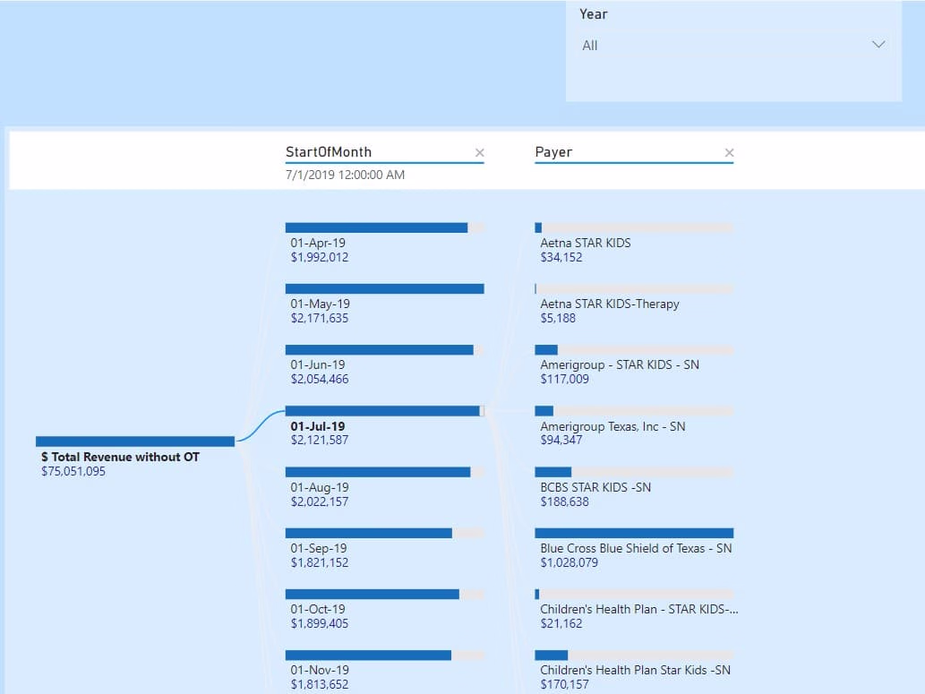This screenshot has width=925, height=694.
Task: Click the Year slicer 'All' field
Action: click(733, 46)
